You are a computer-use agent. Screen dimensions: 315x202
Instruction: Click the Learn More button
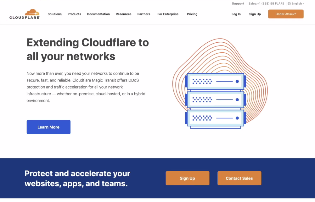(48, 127)
